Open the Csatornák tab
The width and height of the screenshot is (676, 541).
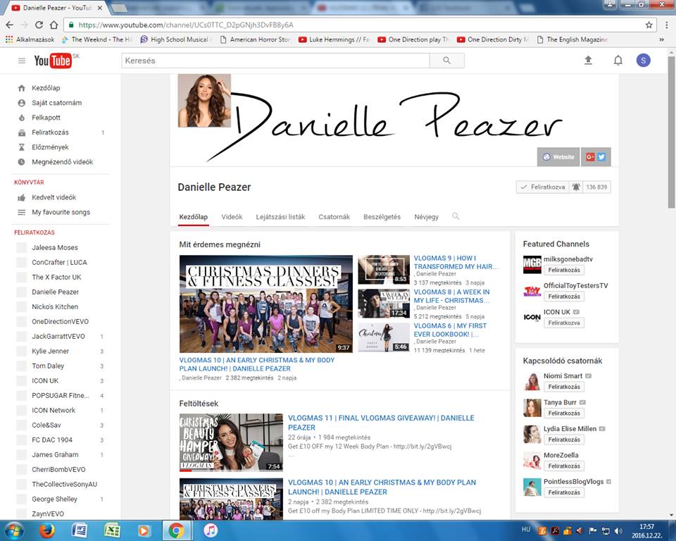[334, 216]
